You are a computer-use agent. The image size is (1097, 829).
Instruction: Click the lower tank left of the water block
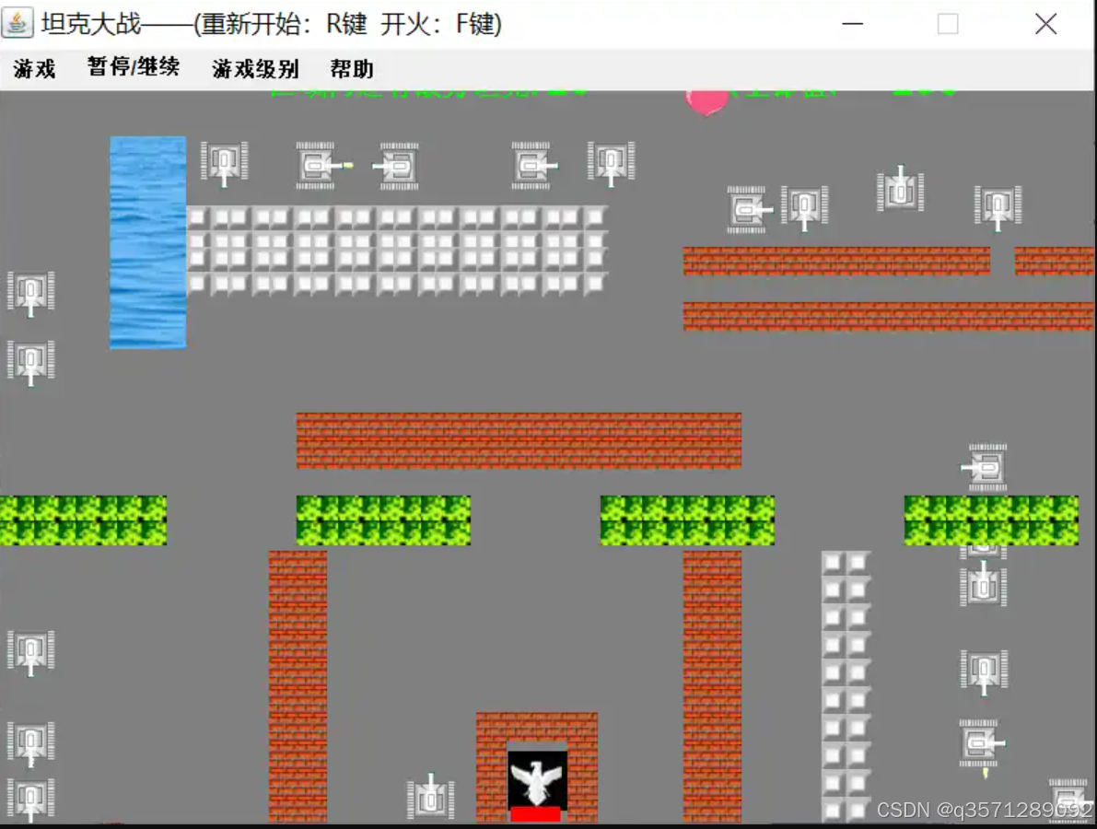(30, 363)
